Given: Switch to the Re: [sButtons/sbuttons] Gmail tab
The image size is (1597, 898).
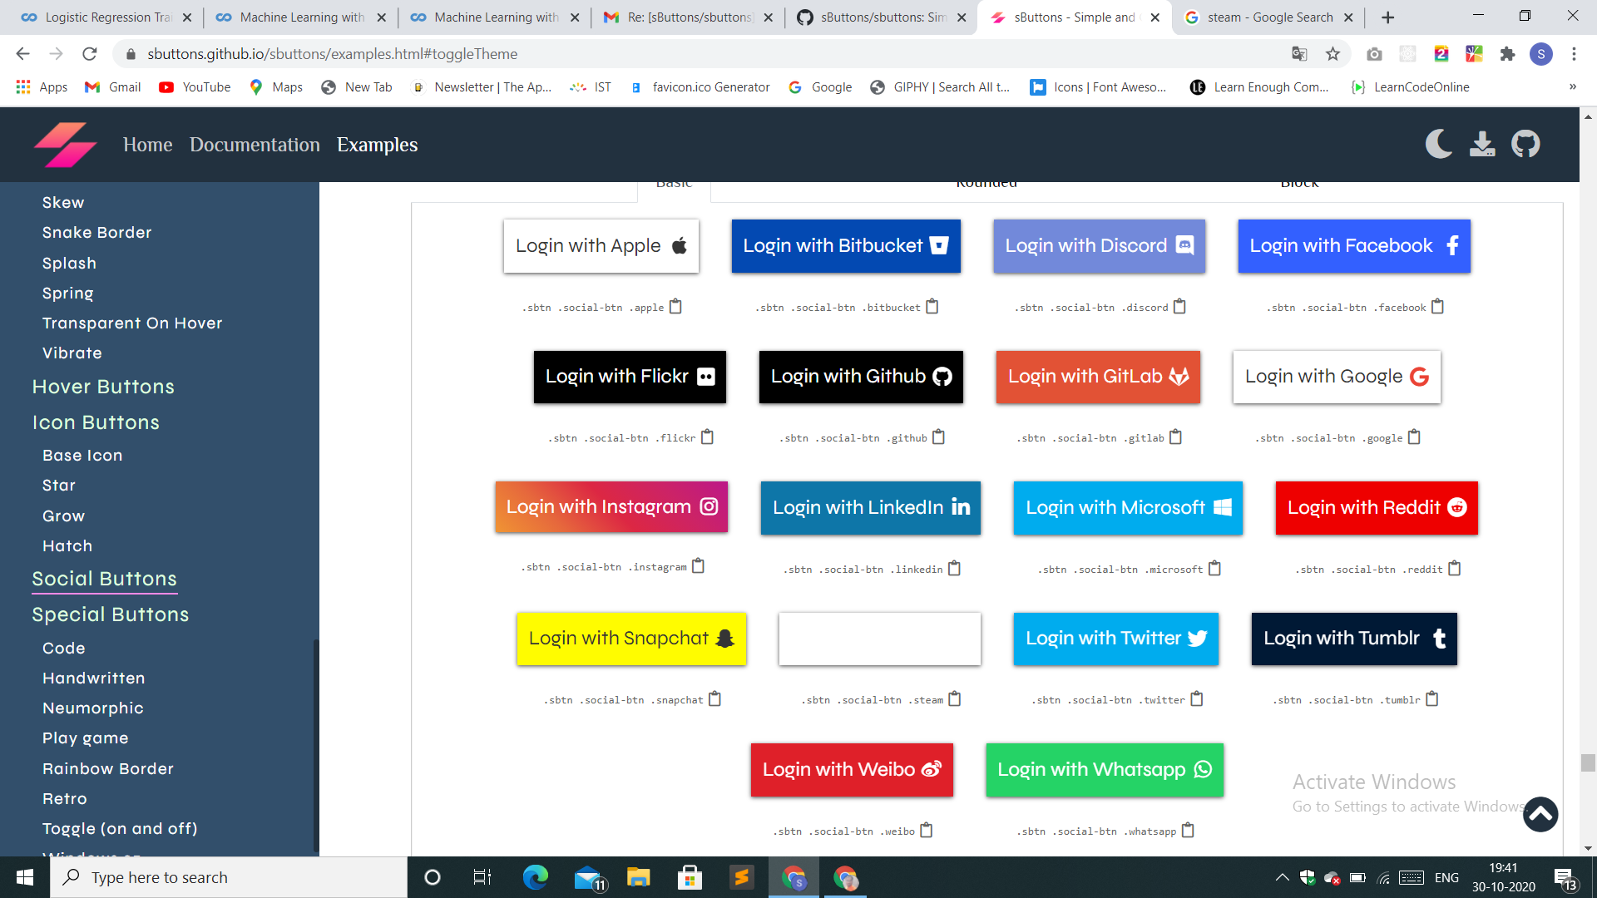Looking at the screenshot, I should [689, 17].
